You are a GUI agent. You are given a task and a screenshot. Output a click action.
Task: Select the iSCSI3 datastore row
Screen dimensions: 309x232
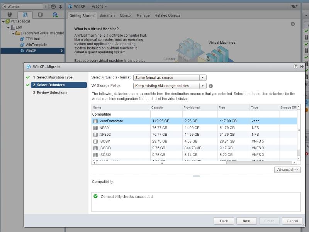click(x=194, y=148)
